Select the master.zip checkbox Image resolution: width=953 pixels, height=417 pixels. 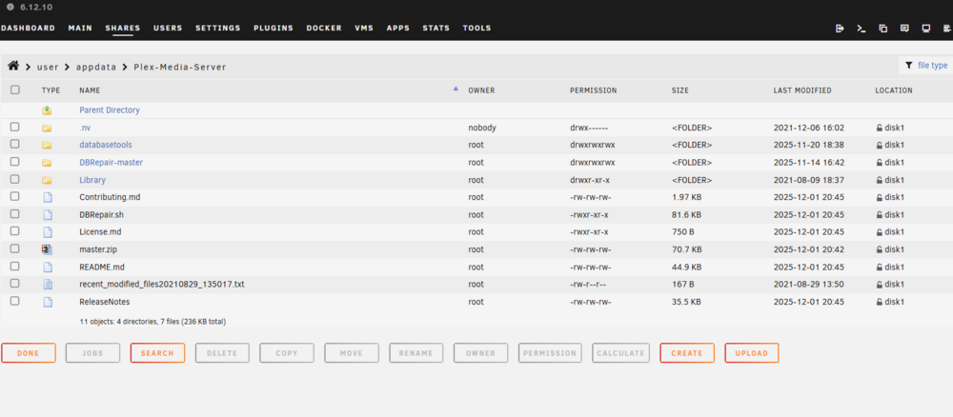pyautogui.click(x=15, y=248)
